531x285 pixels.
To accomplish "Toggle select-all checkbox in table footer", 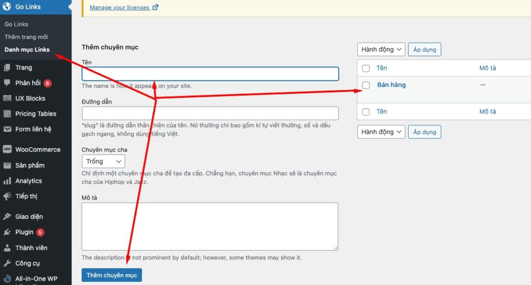I will click(366, 112).
